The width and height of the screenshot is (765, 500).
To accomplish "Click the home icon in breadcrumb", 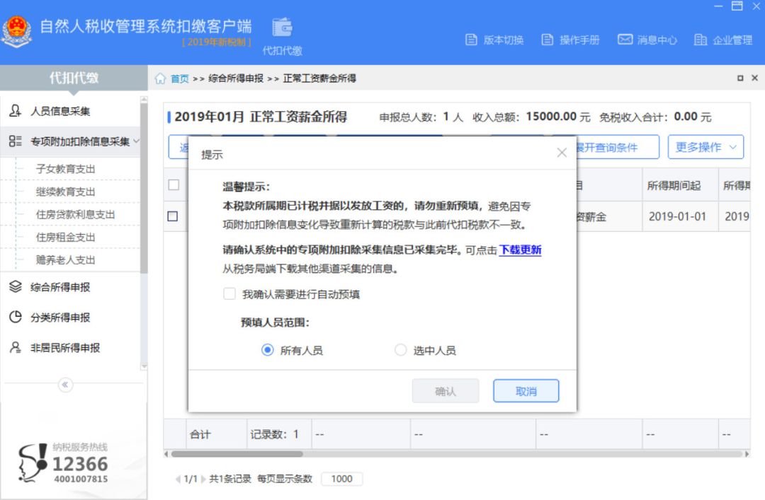I will pos(160,79).
